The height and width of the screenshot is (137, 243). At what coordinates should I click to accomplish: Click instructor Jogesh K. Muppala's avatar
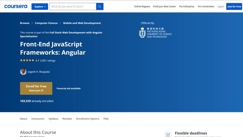[x=23, y=72]
